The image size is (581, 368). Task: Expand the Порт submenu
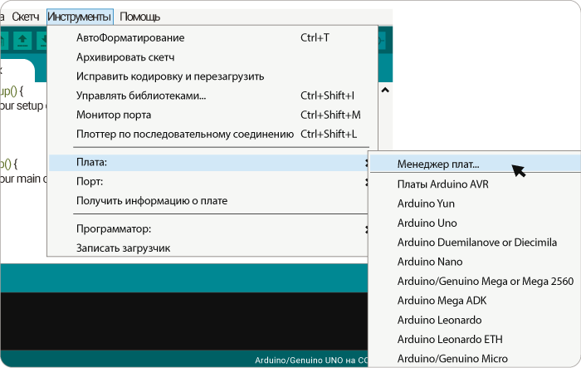[x=208, y=182]
